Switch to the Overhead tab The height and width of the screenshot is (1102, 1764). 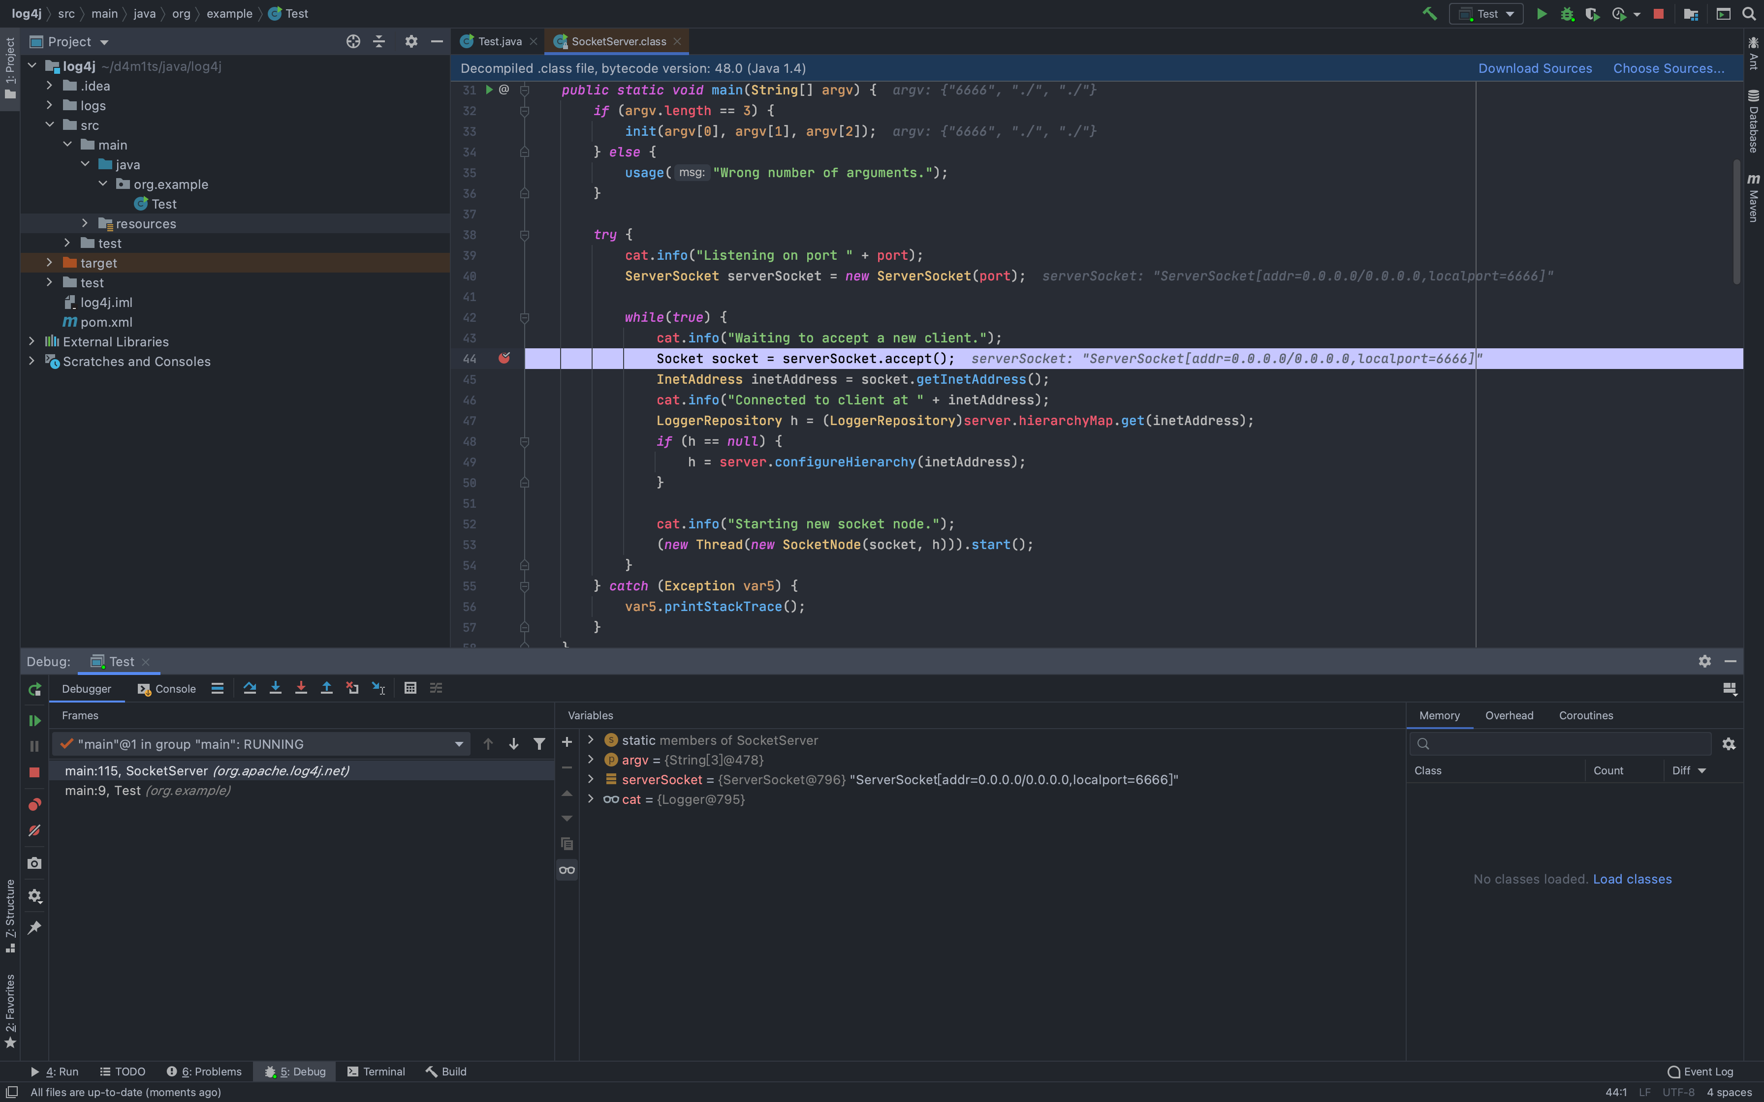[1509, 715]
